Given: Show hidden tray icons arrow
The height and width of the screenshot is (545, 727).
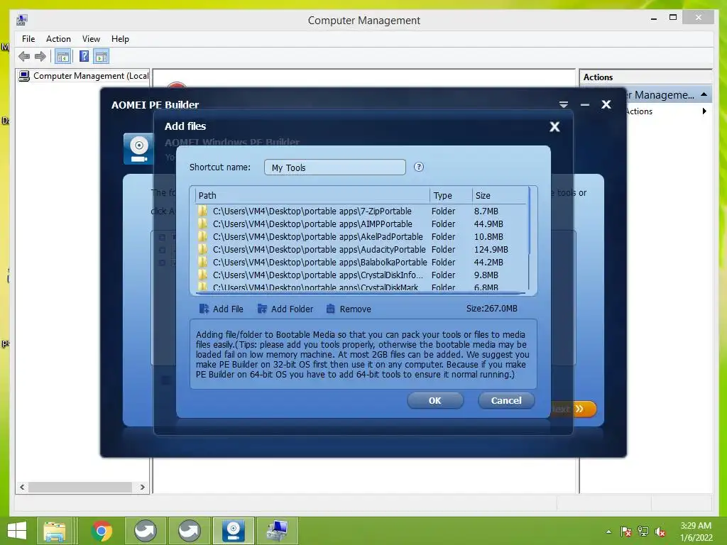Looking at the screenshot, I should 608,532.
